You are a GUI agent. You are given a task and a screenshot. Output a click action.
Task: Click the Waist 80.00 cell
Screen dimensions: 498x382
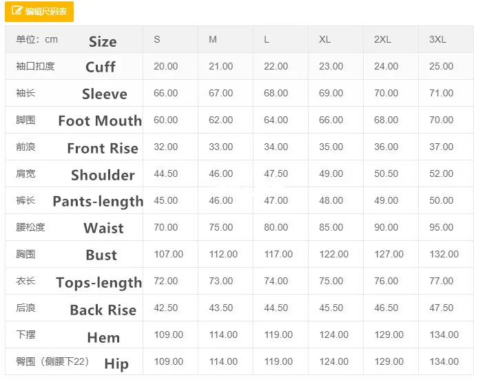(x=276, y=227)
